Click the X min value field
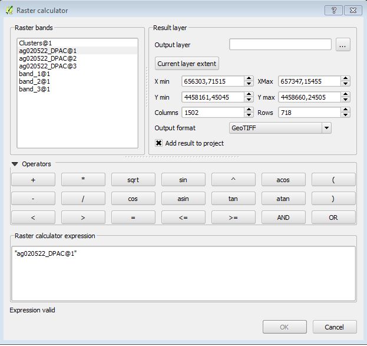Image resolution: width=367 pixels, height=346 pixels. point(213,81)
